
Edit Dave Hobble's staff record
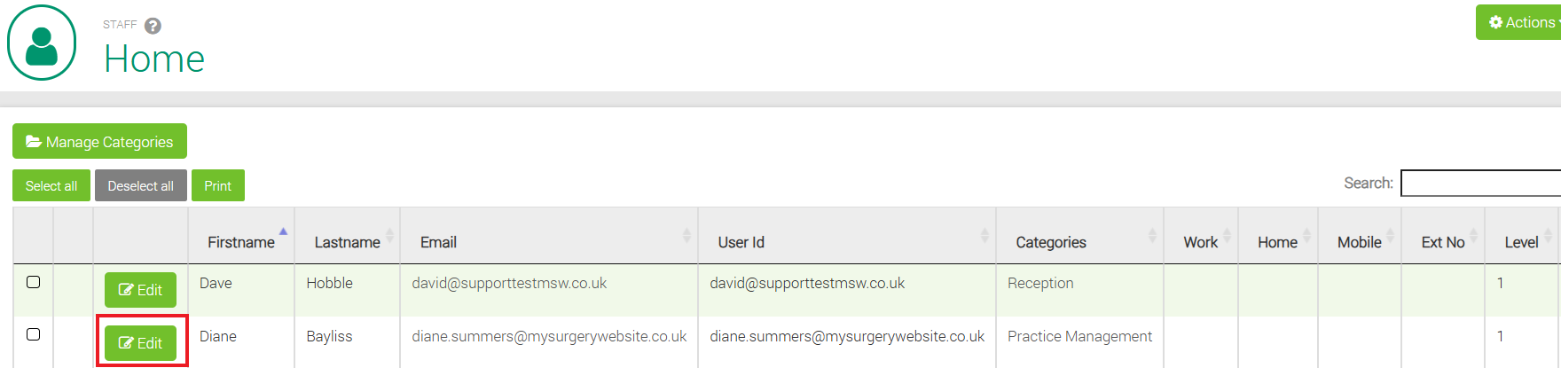click(140, 290)
